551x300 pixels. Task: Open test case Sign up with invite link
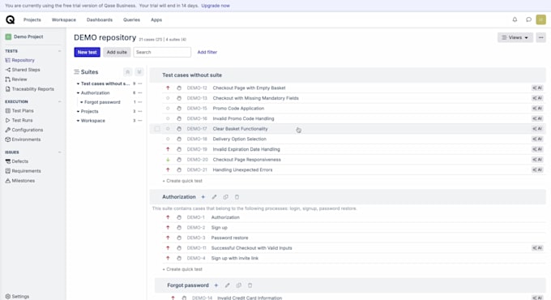coord(235,258)
